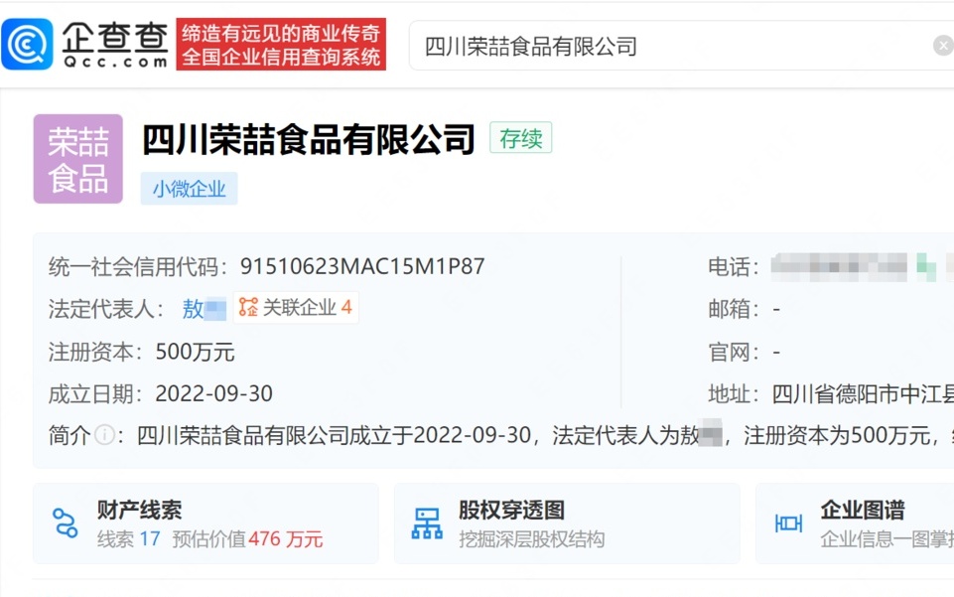Click the blurred phone number value
954x597 pixels.
839,267
